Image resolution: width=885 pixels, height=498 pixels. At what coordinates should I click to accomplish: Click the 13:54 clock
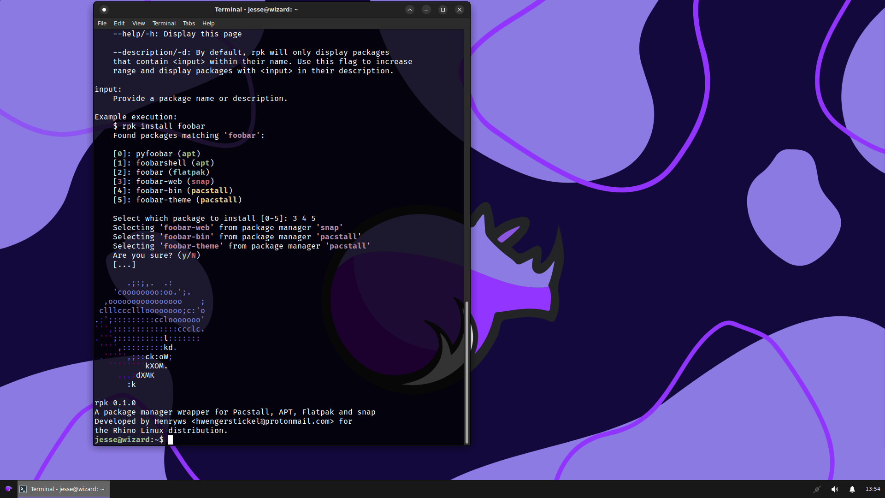pos(873,489)
